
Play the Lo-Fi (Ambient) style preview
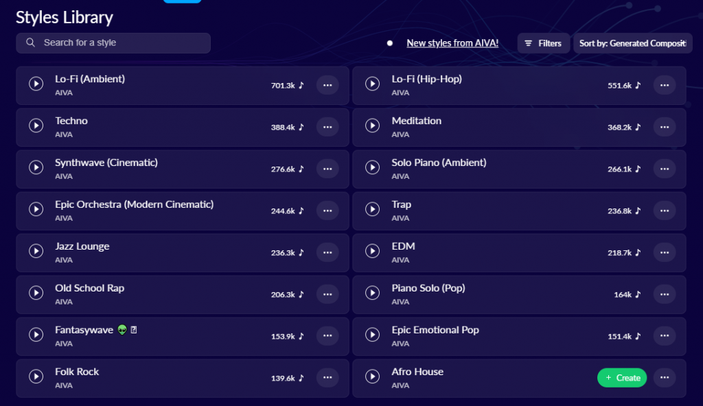click(36, 84)
